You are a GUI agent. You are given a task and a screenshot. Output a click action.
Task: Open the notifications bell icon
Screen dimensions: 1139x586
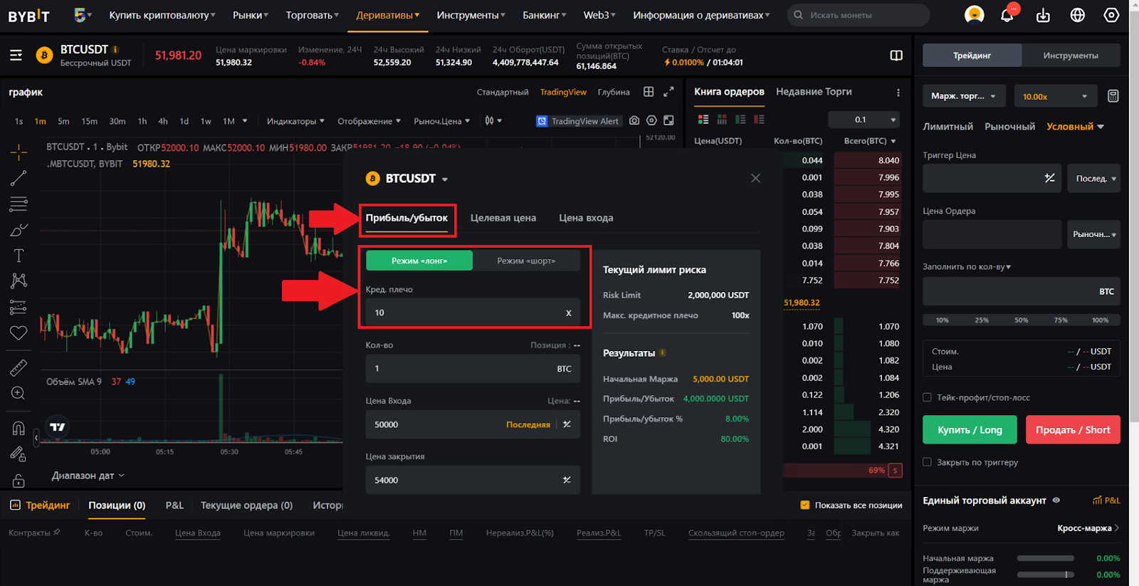1007,15
